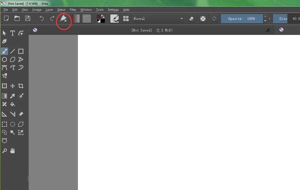The width and height of the screenshot is (300, 190).
Task: Open the View menu
Action: click(25, 10)
